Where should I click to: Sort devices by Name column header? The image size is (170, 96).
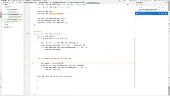click(141, 7)
